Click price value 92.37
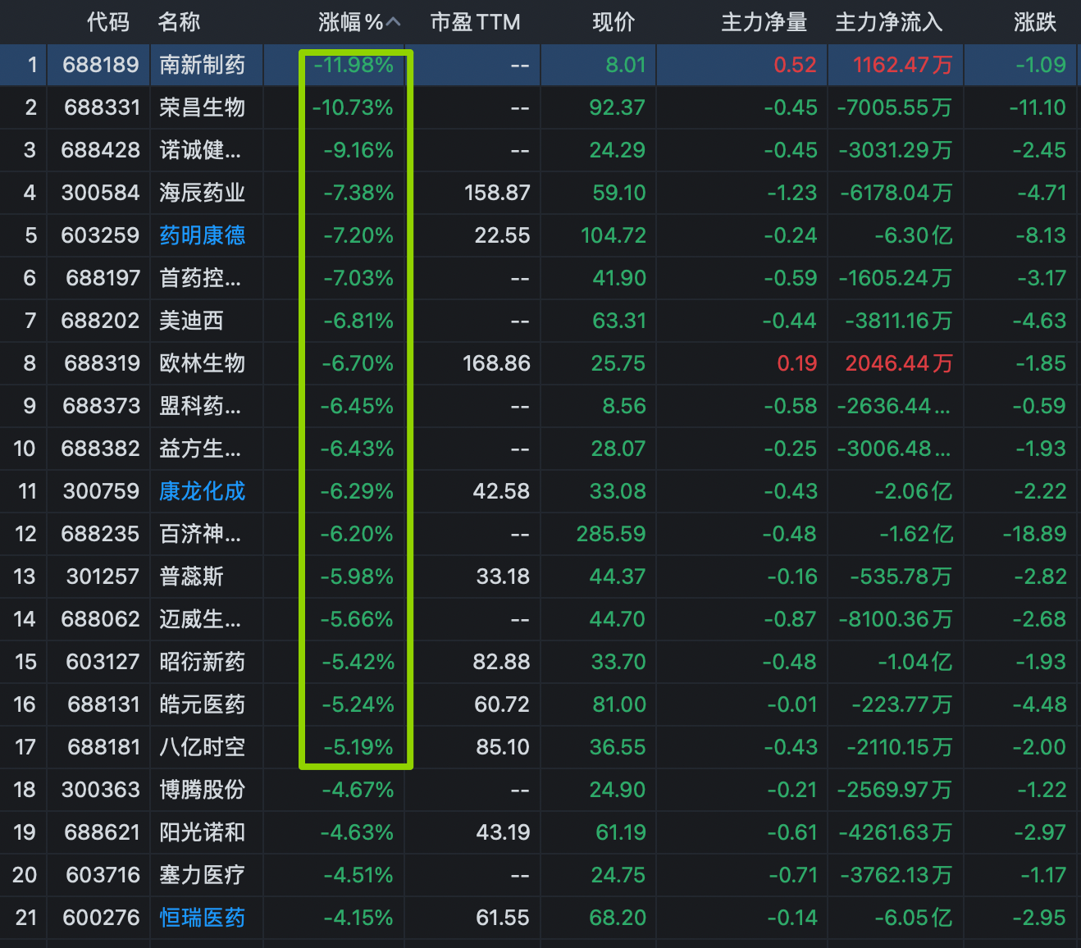 click(618, 107)
